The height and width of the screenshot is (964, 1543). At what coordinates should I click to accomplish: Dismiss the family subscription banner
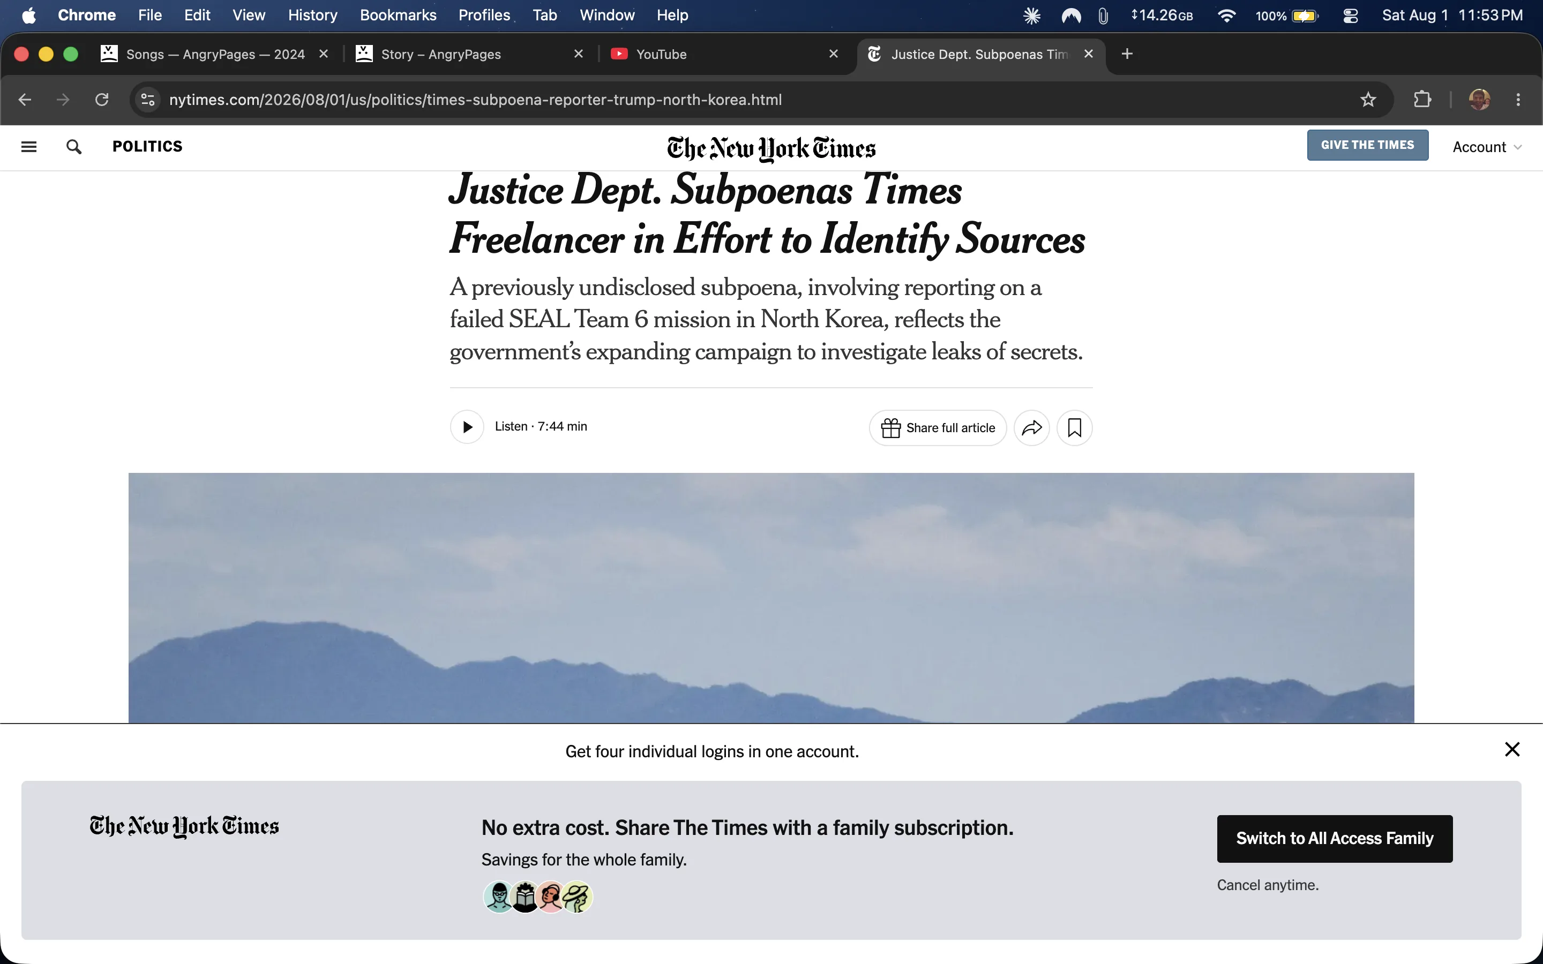pos(1512,749)
